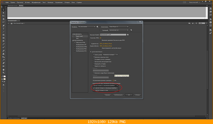Click the OK button

pyautogui.click(x=129, y=95)
